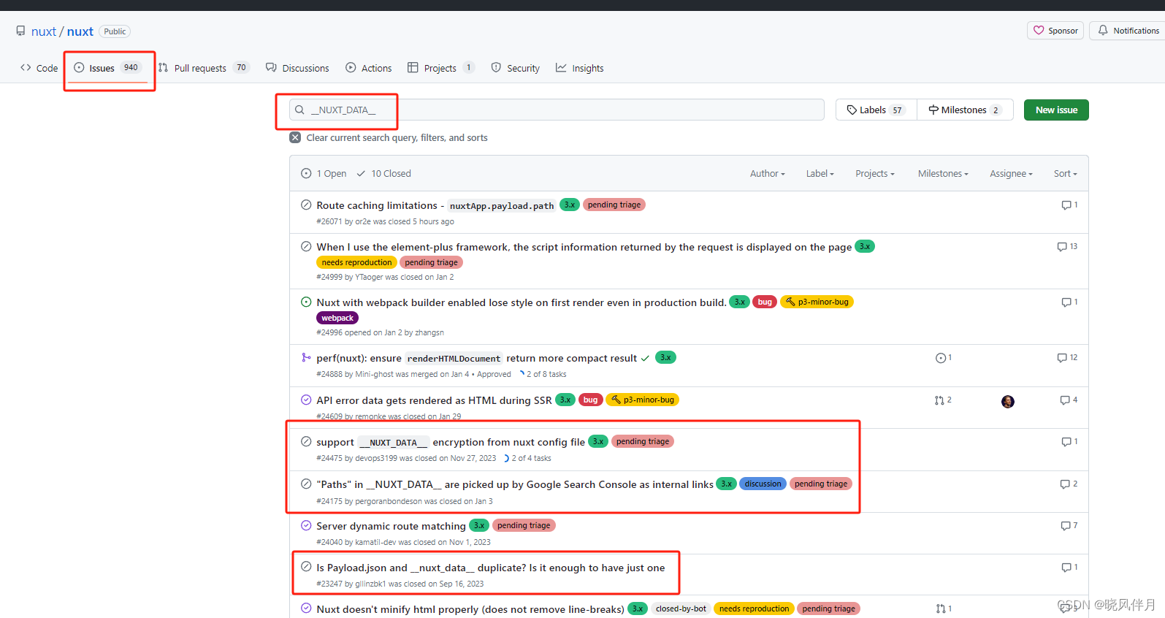Image resolution: width=1165 pixels, height=618 pixels.
Task: Open linked pull requests icon on API error issue
Action: pos(943,400)
